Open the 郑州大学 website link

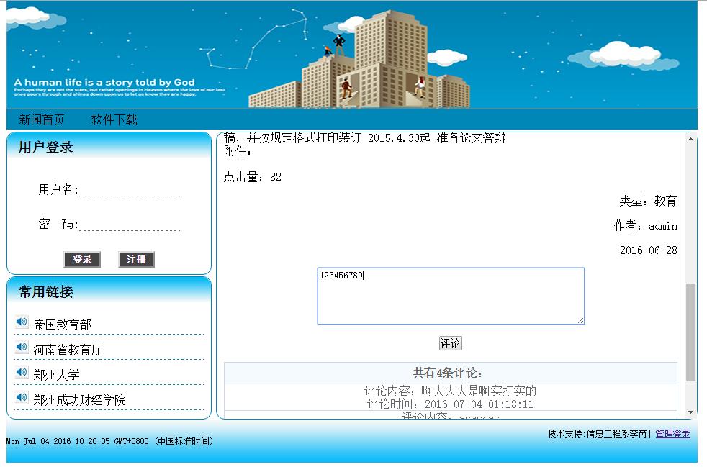[55, 374]
